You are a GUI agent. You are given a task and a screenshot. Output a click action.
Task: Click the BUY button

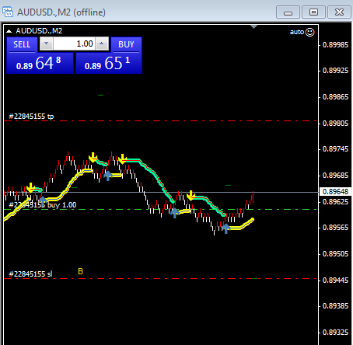tap(126, 44)
